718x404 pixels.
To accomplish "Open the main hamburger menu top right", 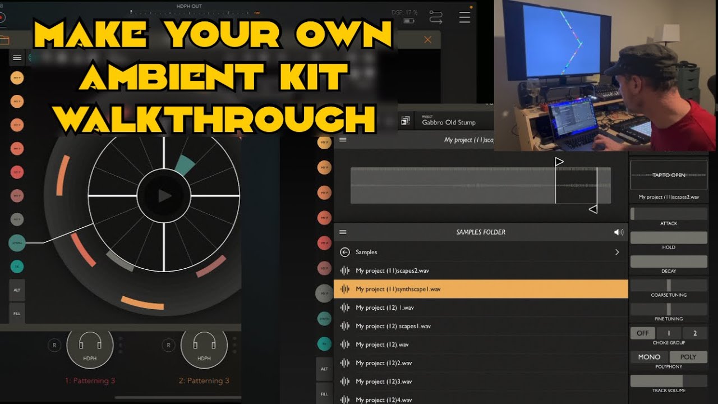I will (464, 17).
